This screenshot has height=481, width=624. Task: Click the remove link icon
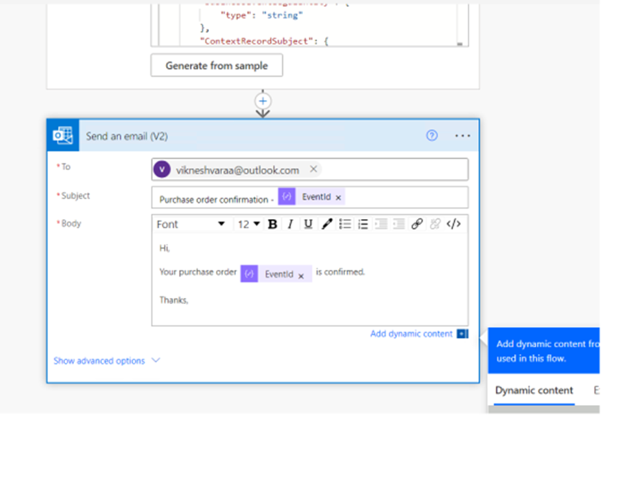point(435,224)
